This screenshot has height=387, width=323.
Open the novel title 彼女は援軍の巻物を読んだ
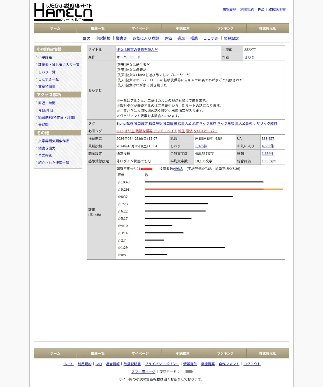[137, 50]
